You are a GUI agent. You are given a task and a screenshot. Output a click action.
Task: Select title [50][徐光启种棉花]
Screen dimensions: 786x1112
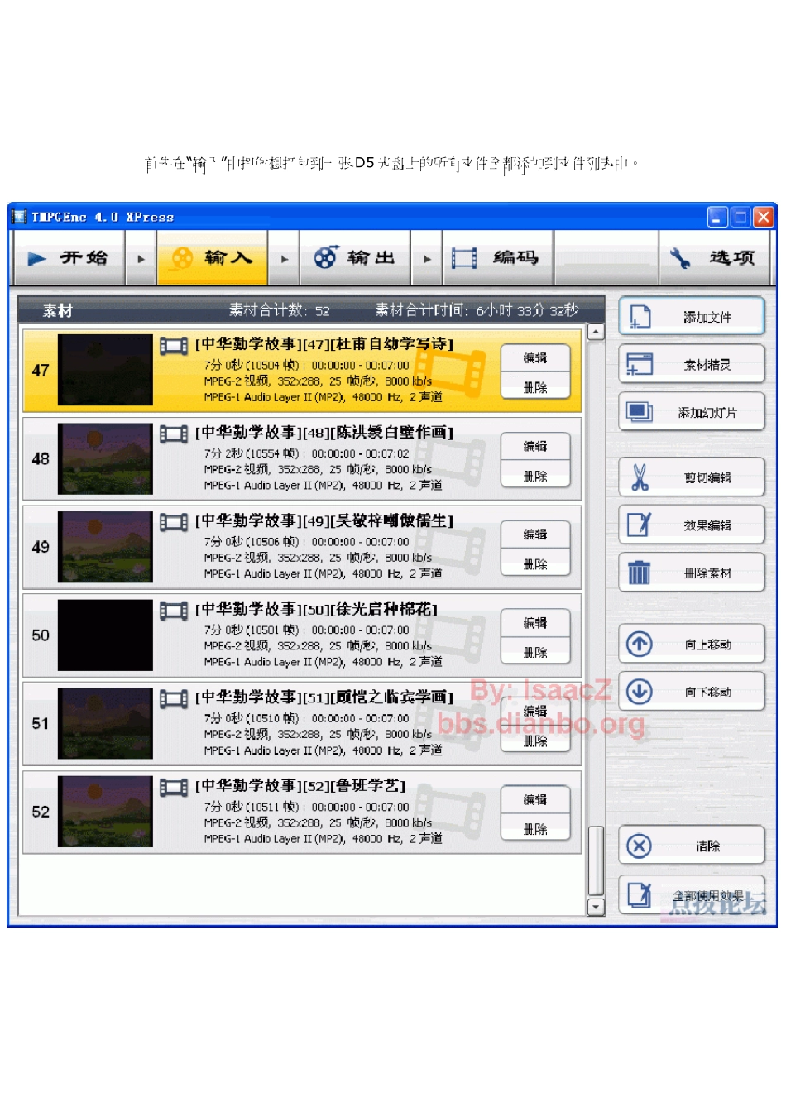point(316,610)
